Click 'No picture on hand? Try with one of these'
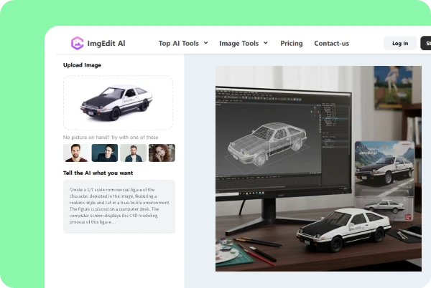The width and height of the screenshot is (431, 288). (x=111, y=138)
